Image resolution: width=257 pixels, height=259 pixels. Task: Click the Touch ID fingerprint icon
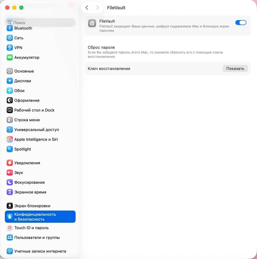click(x=10, y=228)
